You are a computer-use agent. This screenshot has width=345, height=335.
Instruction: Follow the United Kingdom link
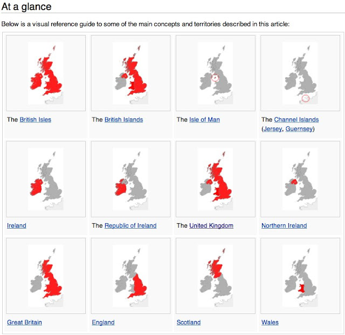coord(211,225)
